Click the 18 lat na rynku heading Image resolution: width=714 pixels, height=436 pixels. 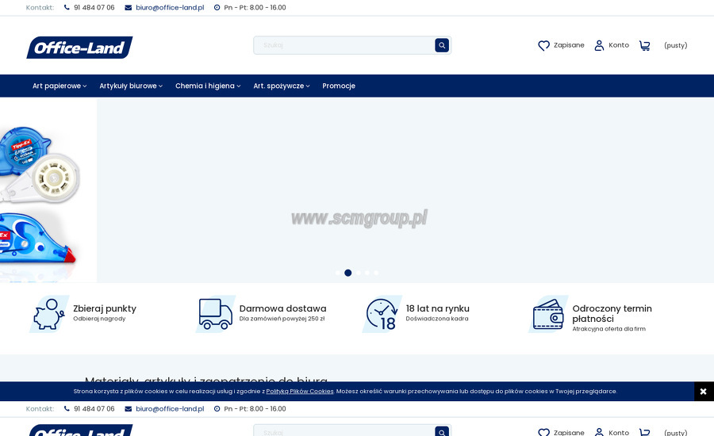point(438,308)
